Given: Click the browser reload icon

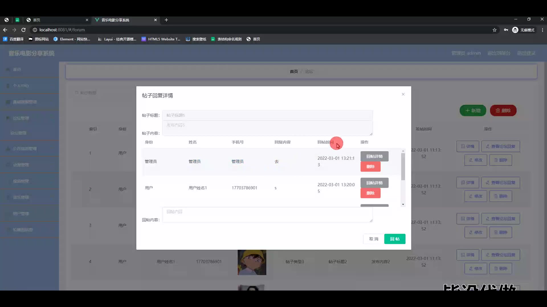Looking at the screenshot, I should [24, 30].
